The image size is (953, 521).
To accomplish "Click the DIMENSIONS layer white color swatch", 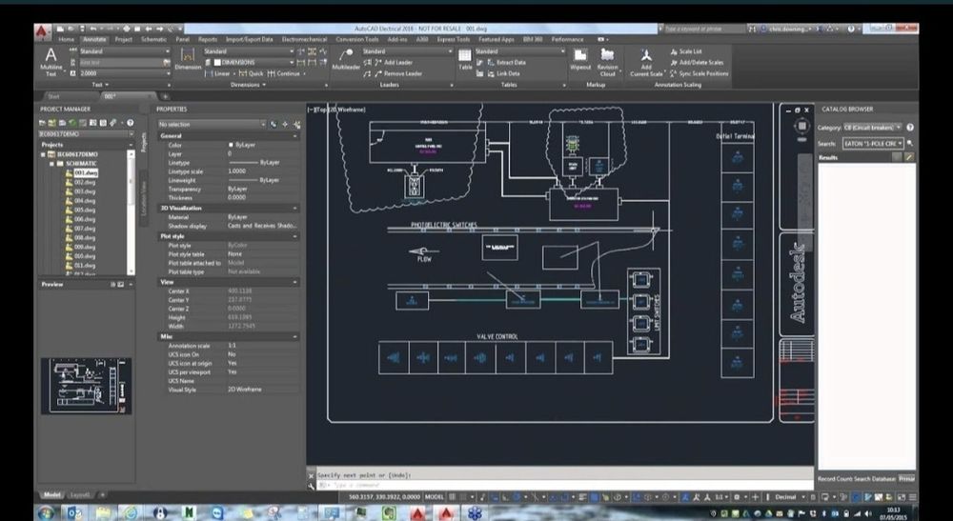I will pyautogui.click(x=217, y=63).
